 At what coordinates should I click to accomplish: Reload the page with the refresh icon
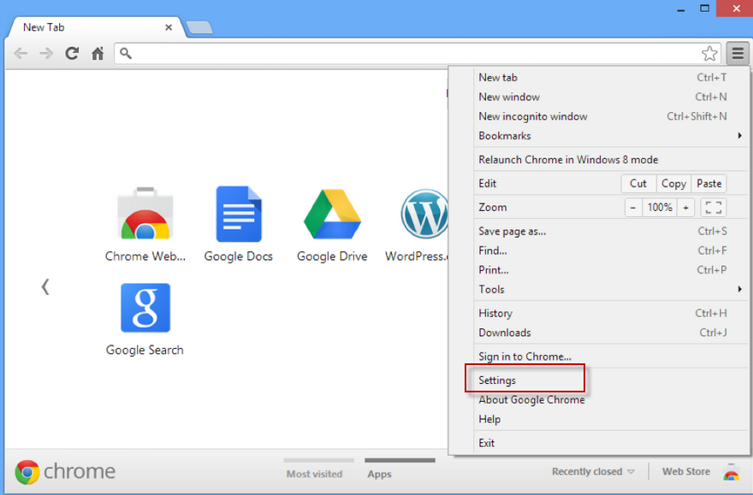[72, 53]
